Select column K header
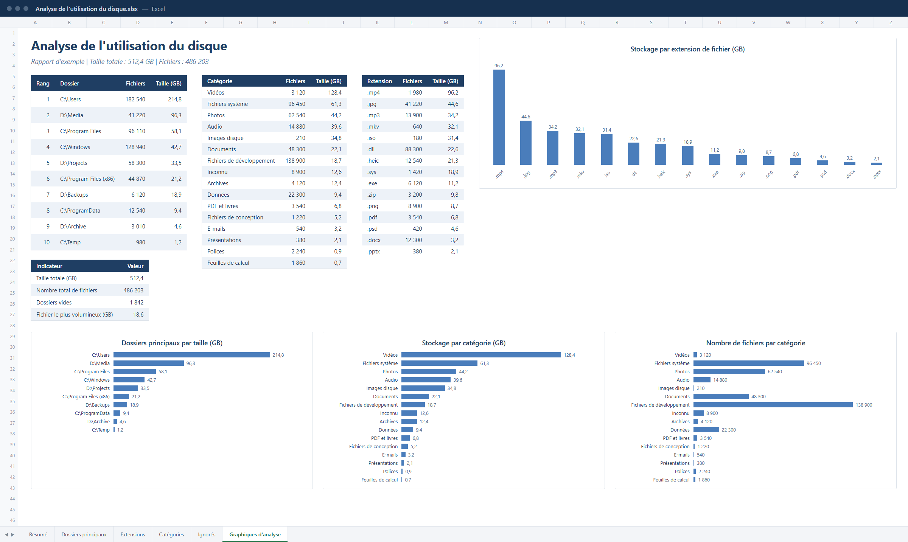The height and width of the screenshot is (542, 908). [x=378, y=22]
